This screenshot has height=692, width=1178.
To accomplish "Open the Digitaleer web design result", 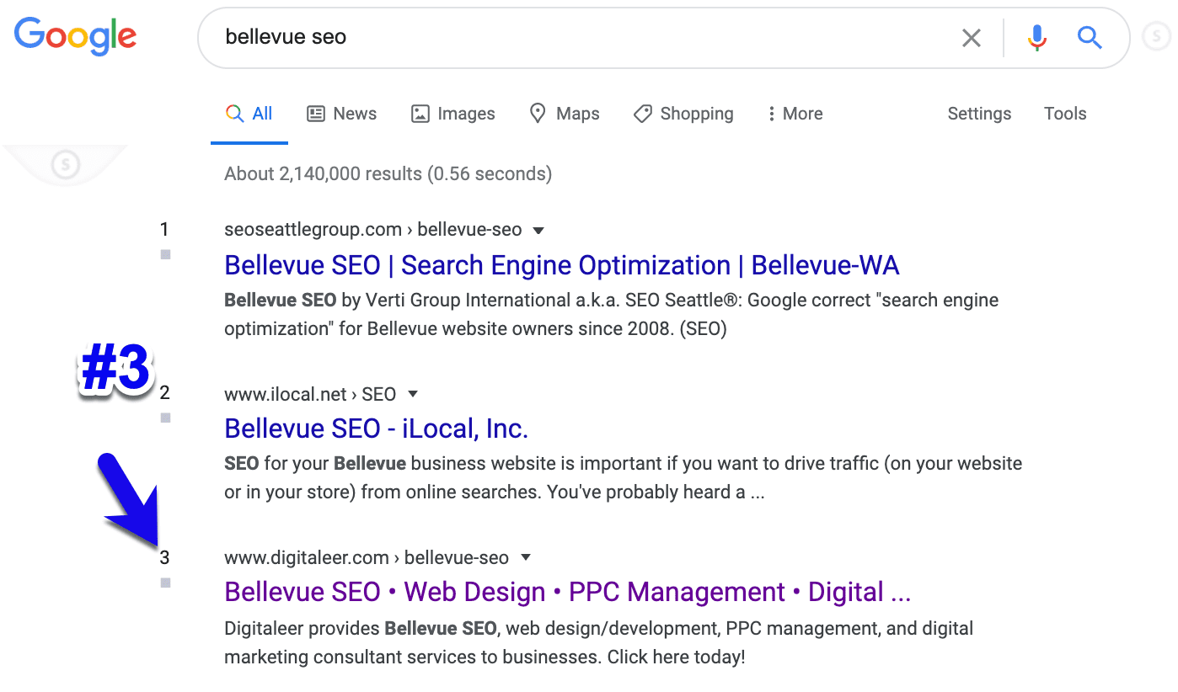I will tap(566, 591).
